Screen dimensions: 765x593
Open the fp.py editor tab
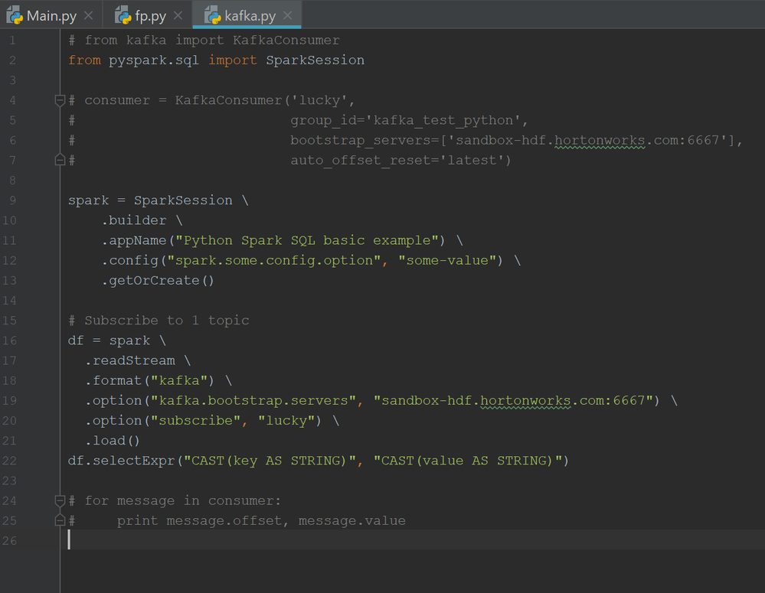150,16
